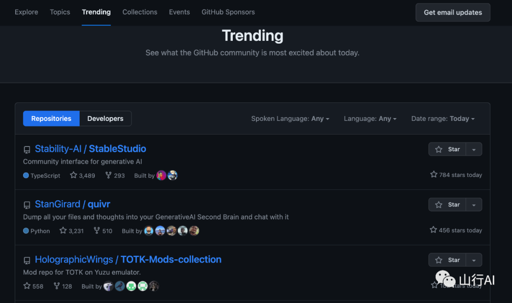Open the 293 forks link for StableStudio
The image size is (512, 303).
pyautogui.click(x=115, y=175)
